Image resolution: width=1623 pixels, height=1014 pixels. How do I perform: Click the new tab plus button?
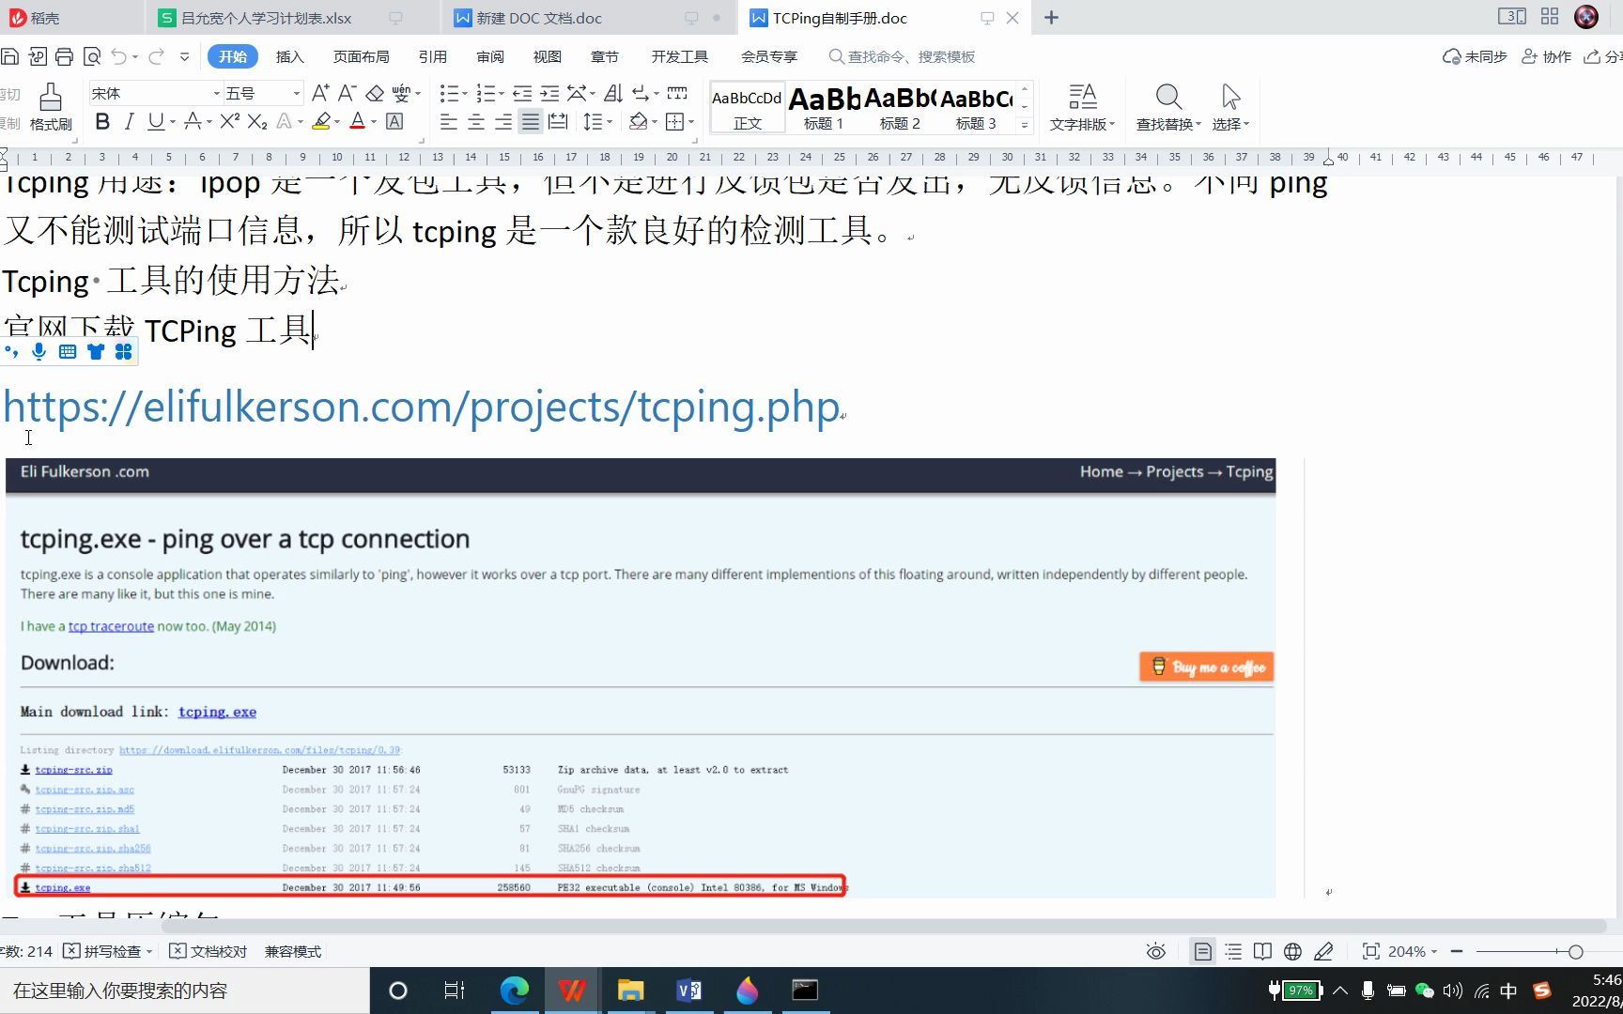click(1052, 18)
